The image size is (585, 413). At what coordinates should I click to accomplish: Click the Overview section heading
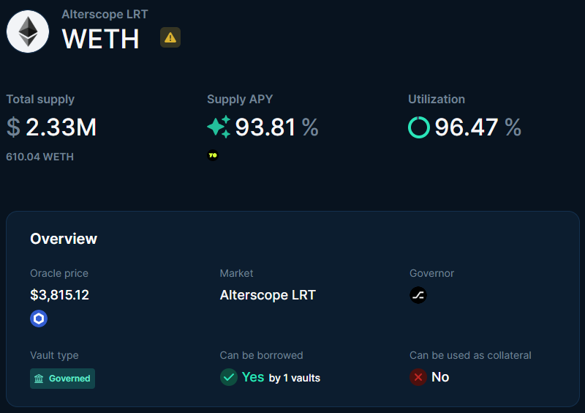(x=64, y=239)
